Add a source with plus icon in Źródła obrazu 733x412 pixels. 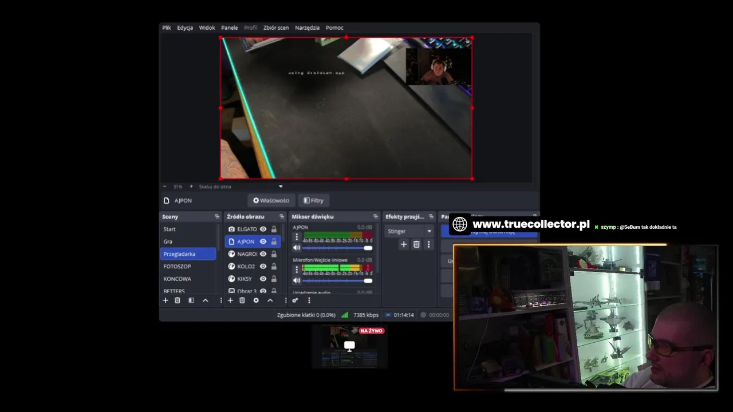tap(230, 300)
